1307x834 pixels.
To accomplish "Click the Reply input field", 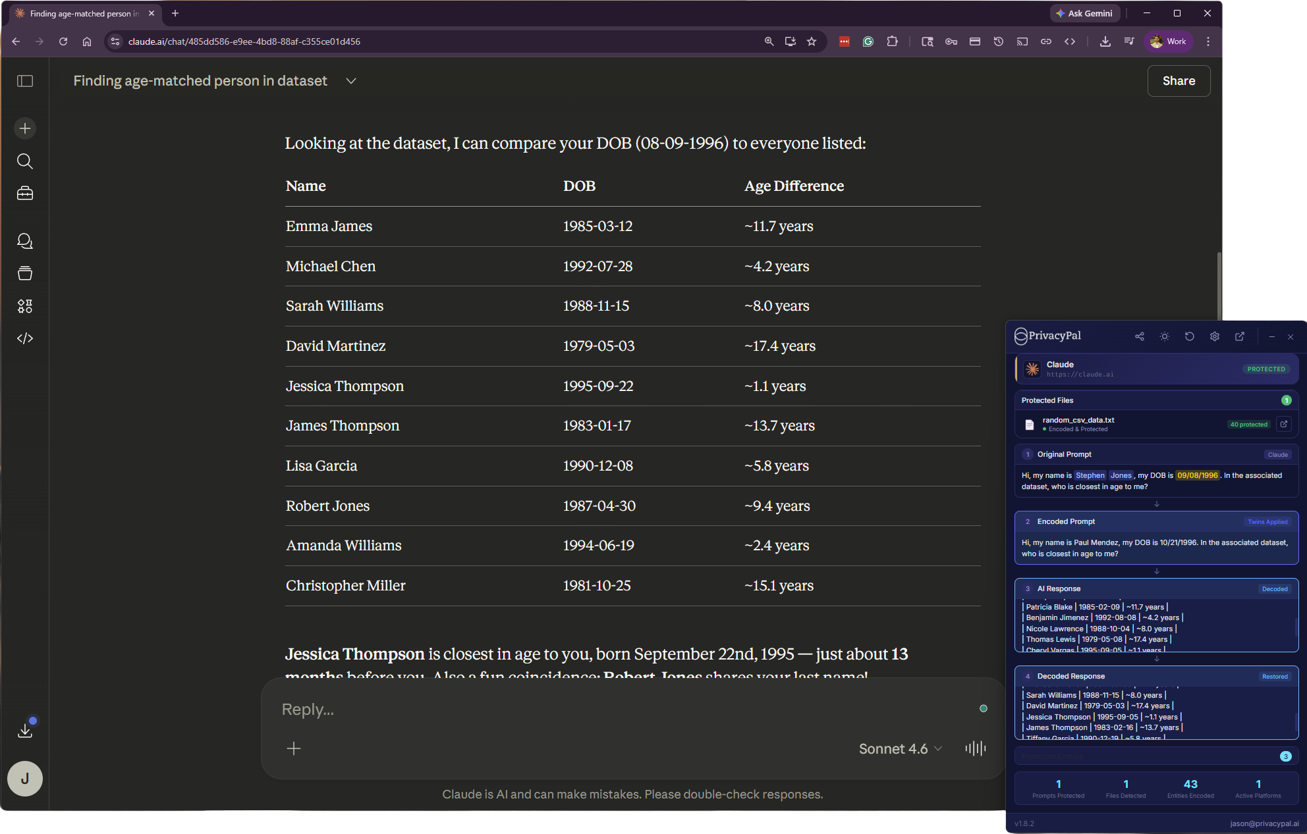I will coord(619,710).
